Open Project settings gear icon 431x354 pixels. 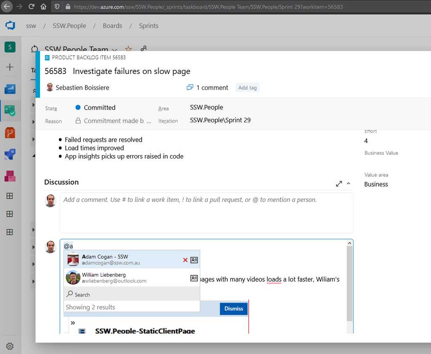coord(10,346)
